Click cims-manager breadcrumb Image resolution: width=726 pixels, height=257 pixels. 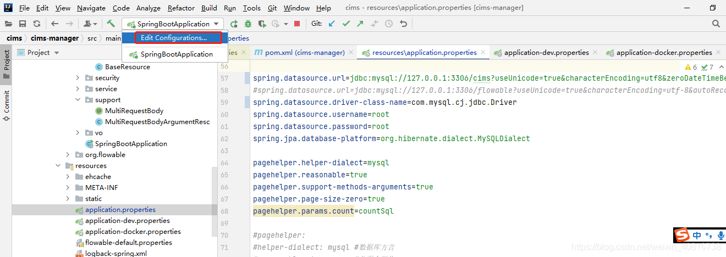pyautogui.click(x=55, y=38)
